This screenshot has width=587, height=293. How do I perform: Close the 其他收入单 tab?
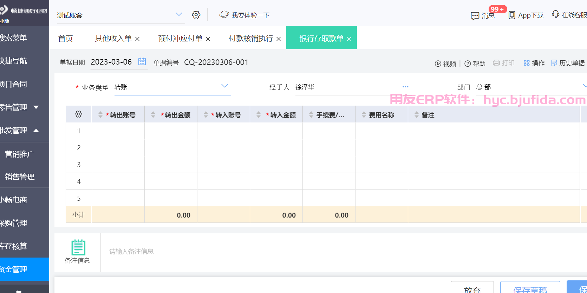tap(137, 39)
